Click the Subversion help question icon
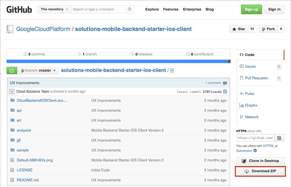The height and width of the screenshot is (187, 291). (255, 151)
